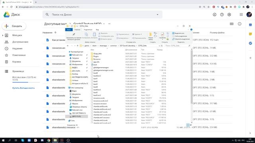The height and width of the screenshot is (143, 255).
Task: Click Pin to Quick access in Explorer ribbon
Action: click(74, 37)
